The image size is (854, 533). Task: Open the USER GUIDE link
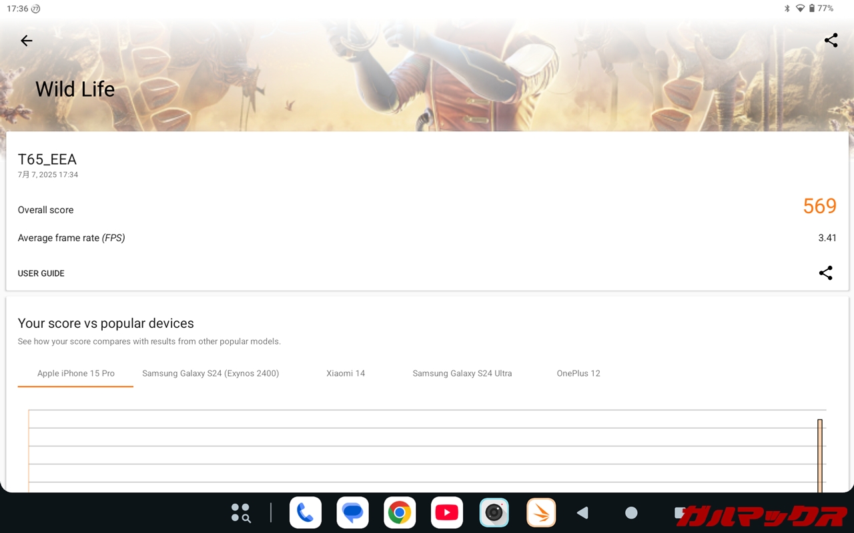pos(41,274)
